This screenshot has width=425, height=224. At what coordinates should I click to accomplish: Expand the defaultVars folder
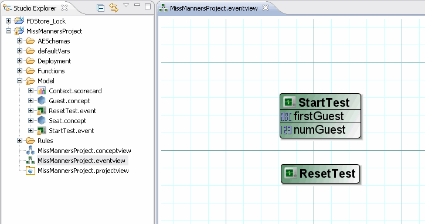tap(19, 50)
